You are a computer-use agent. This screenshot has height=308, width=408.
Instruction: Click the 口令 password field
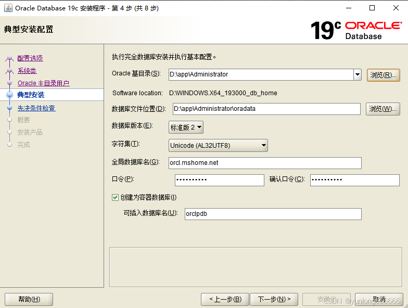click(220, 180)
